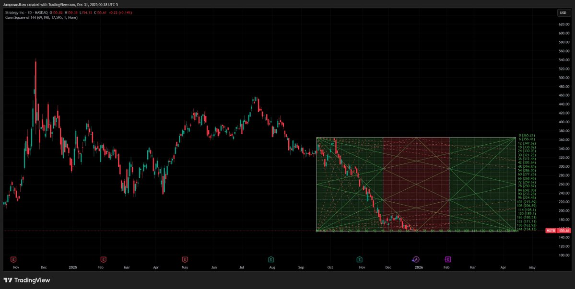575x289 pixels.
Task: Click the Apr 2026 label on time axis
Action: pos(504,267)
